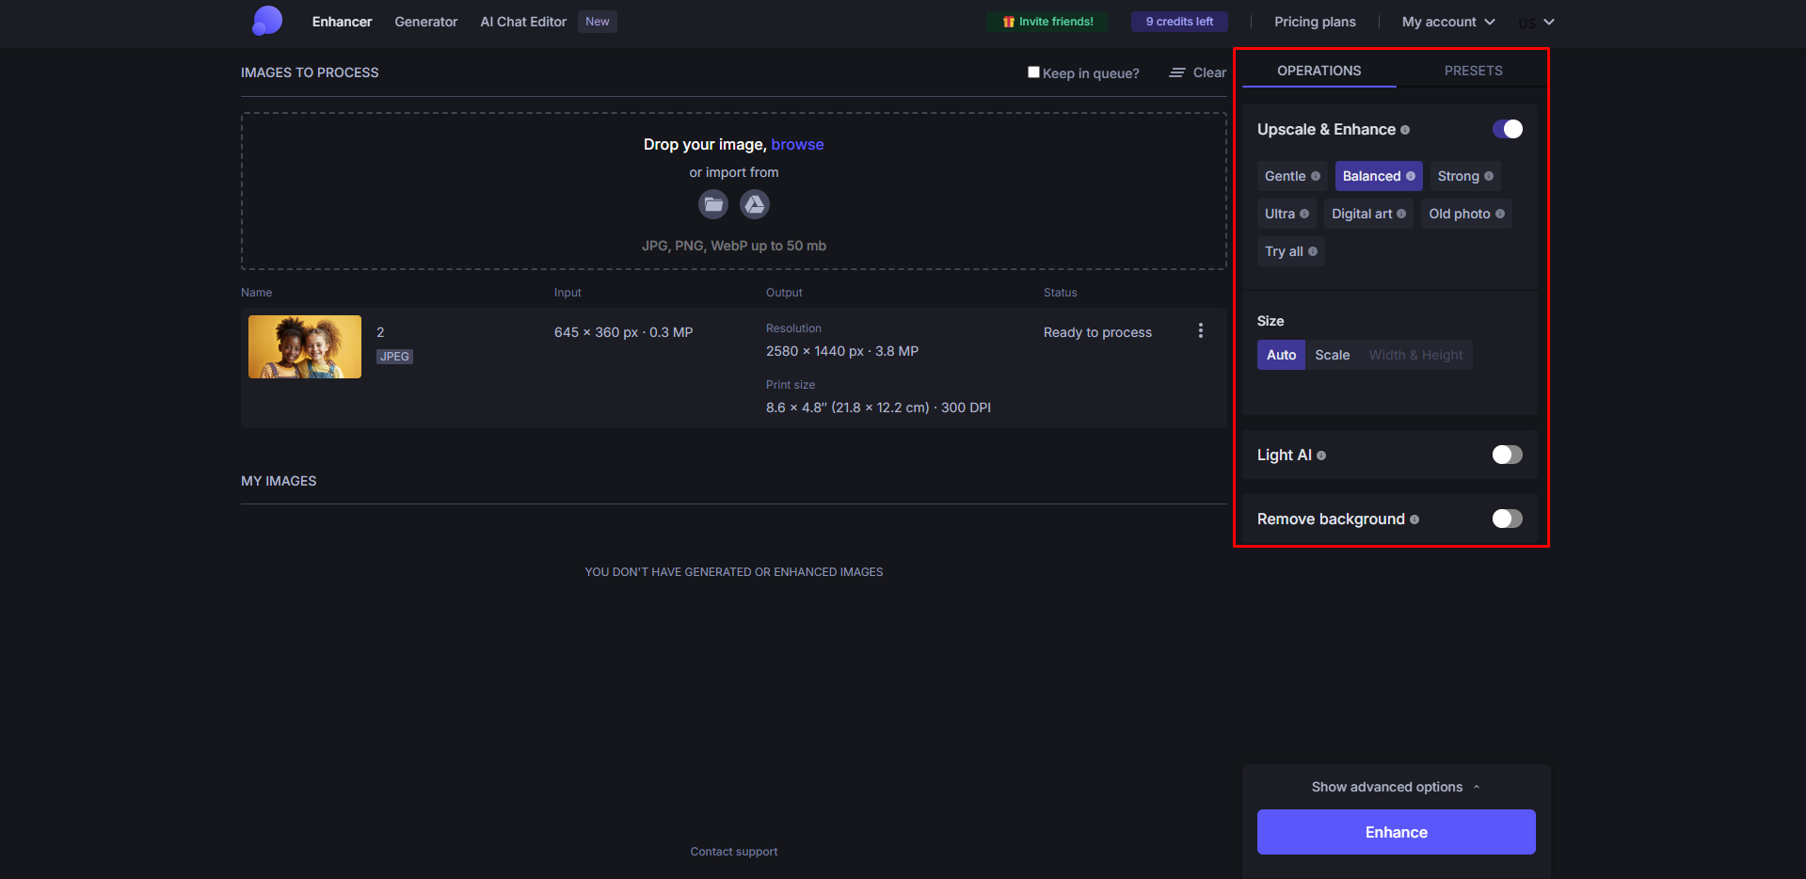1806x879 pixels.
Task: Click the browse link in drop zone
Action: (797, 144)
